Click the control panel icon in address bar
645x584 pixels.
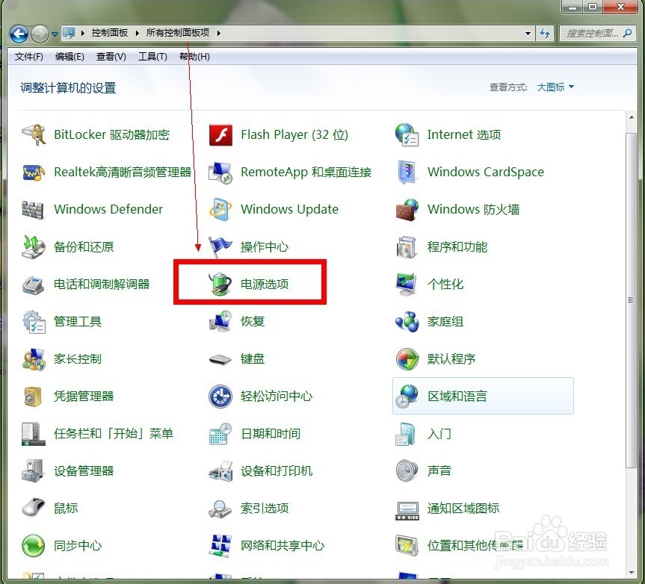click(69, 33)
